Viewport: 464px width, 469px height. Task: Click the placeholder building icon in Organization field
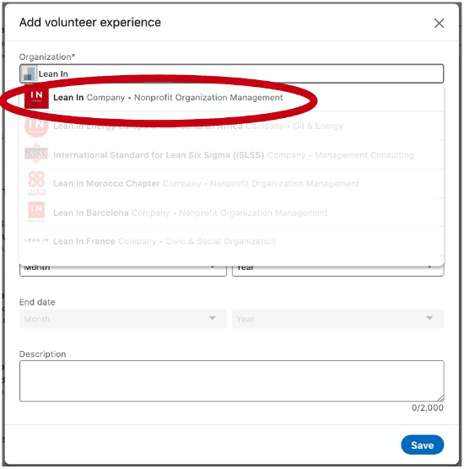[x=30, y=73]
